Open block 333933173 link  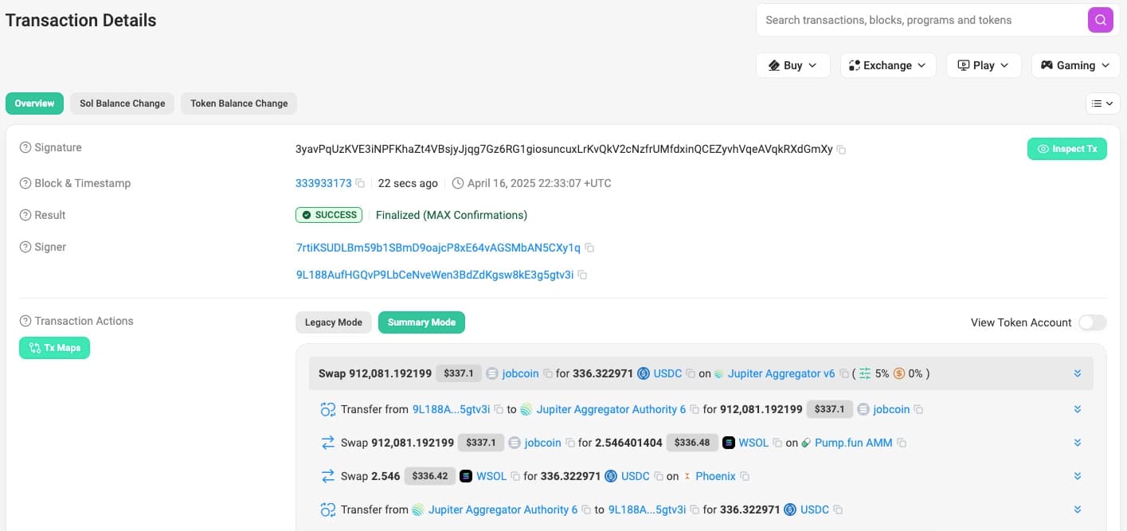pyautogui.click(x=323, y=183)
